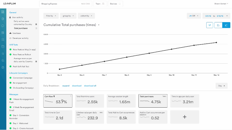Click help question mark on Cart flow tile
The width and height of the screenshot is (232, 130).
tap(71, 96)
